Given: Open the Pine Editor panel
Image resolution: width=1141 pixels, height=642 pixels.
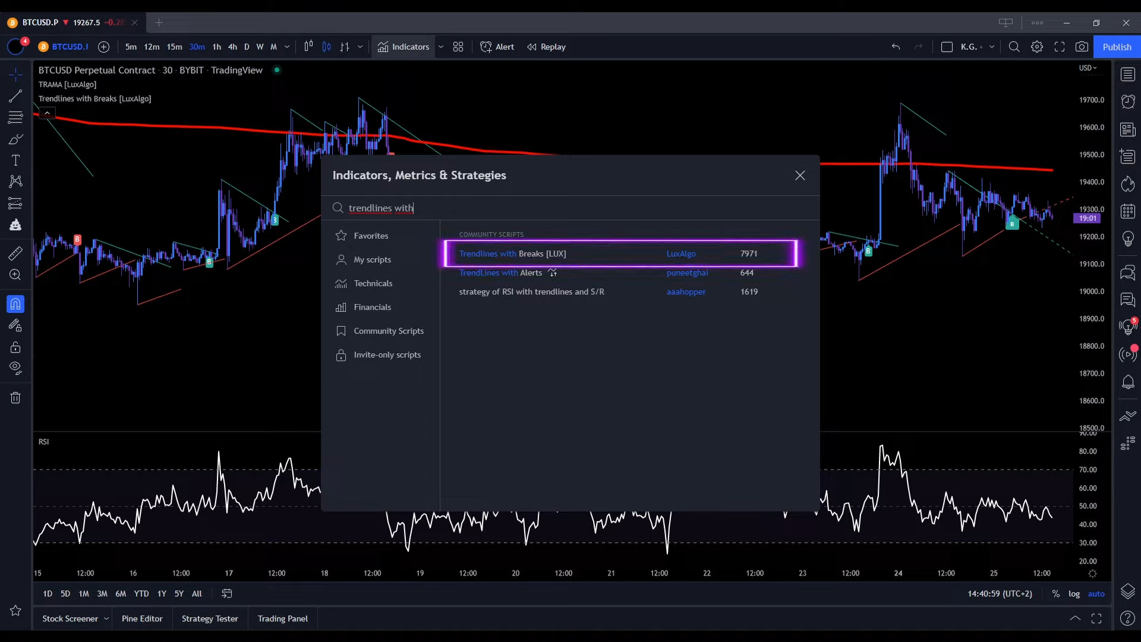Looking at the screenshot, I should [142, 618].
